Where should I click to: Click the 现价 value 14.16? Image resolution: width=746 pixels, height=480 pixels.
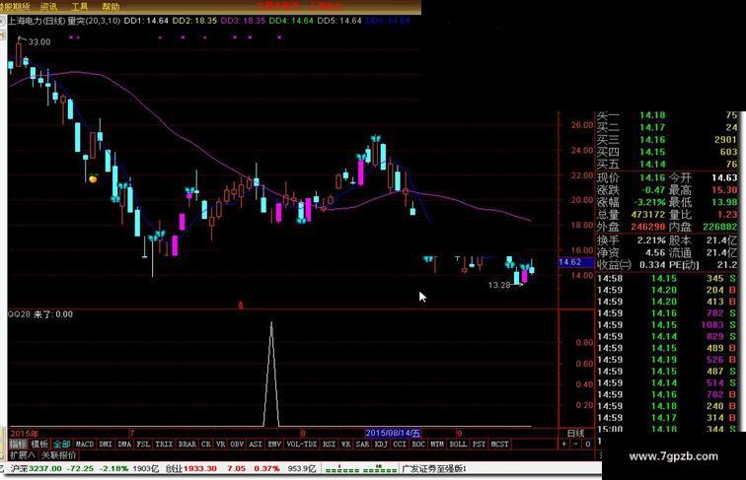[652, 177]
